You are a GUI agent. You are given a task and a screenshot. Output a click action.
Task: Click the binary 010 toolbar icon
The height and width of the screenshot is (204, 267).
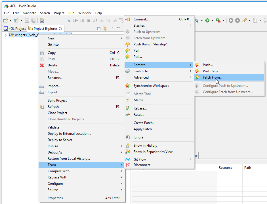coord(42,20)
